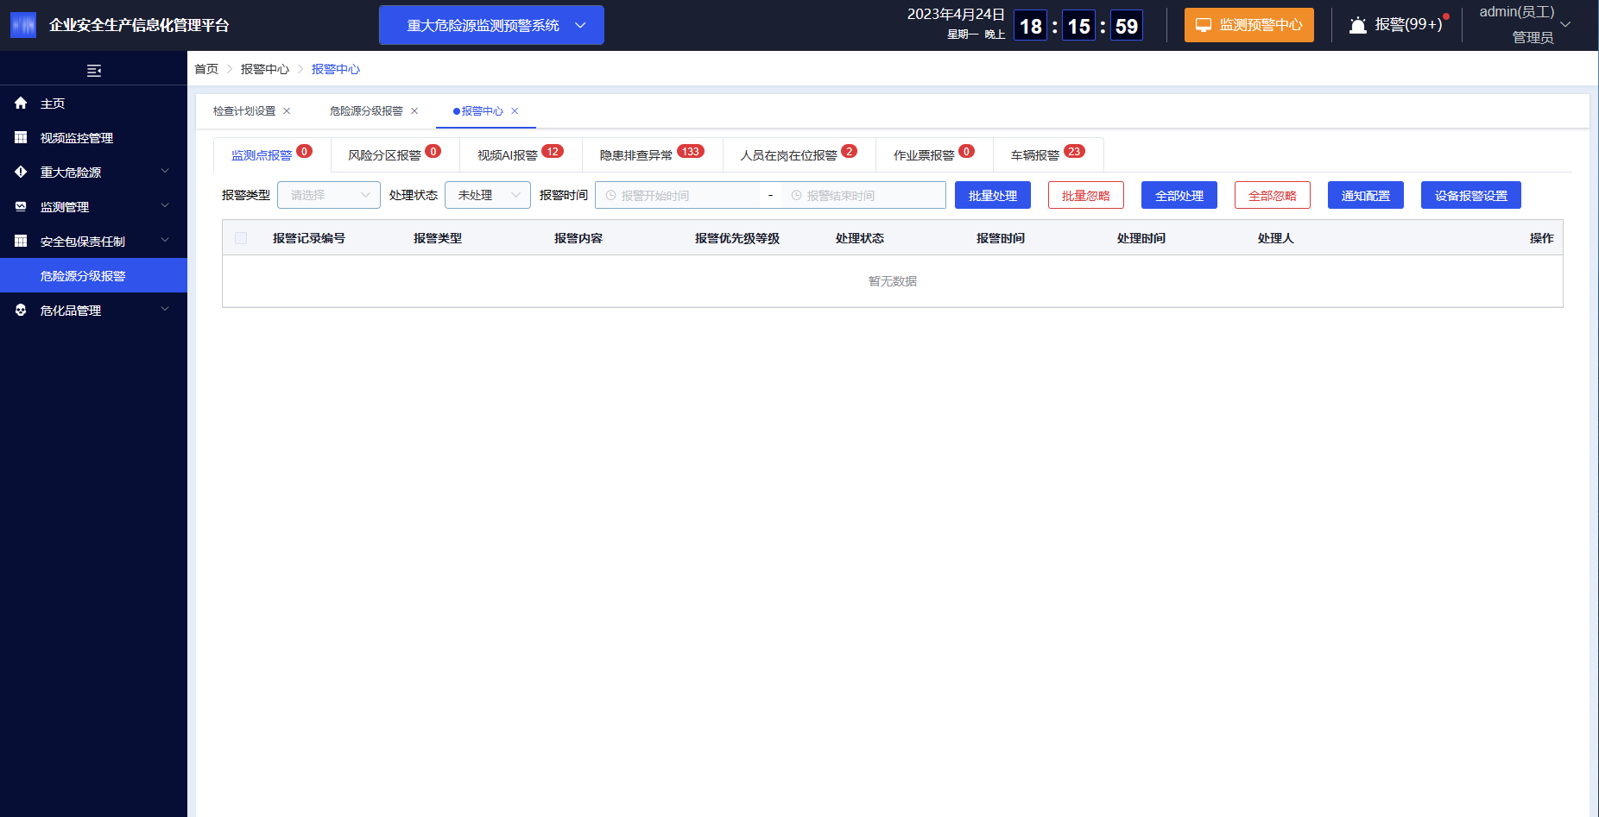Click the screen icon in 监测预警中心 button
Viewport: 1599px width, 817px height.
pos(1204,25)
